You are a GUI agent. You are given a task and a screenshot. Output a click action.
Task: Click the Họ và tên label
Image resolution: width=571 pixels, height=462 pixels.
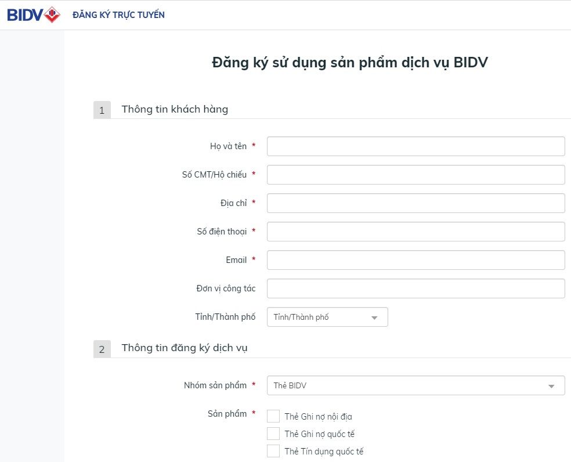(x=228, y=146)
